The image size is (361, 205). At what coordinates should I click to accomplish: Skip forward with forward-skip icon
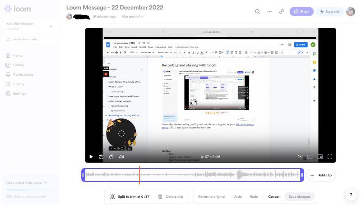[x=111, y=157]
